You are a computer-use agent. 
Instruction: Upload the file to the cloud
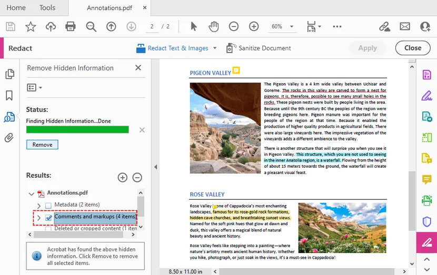click(51, 27)
